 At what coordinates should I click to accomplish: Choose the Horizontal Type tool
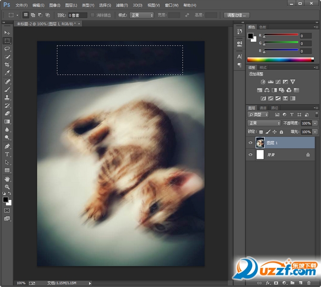7,155
